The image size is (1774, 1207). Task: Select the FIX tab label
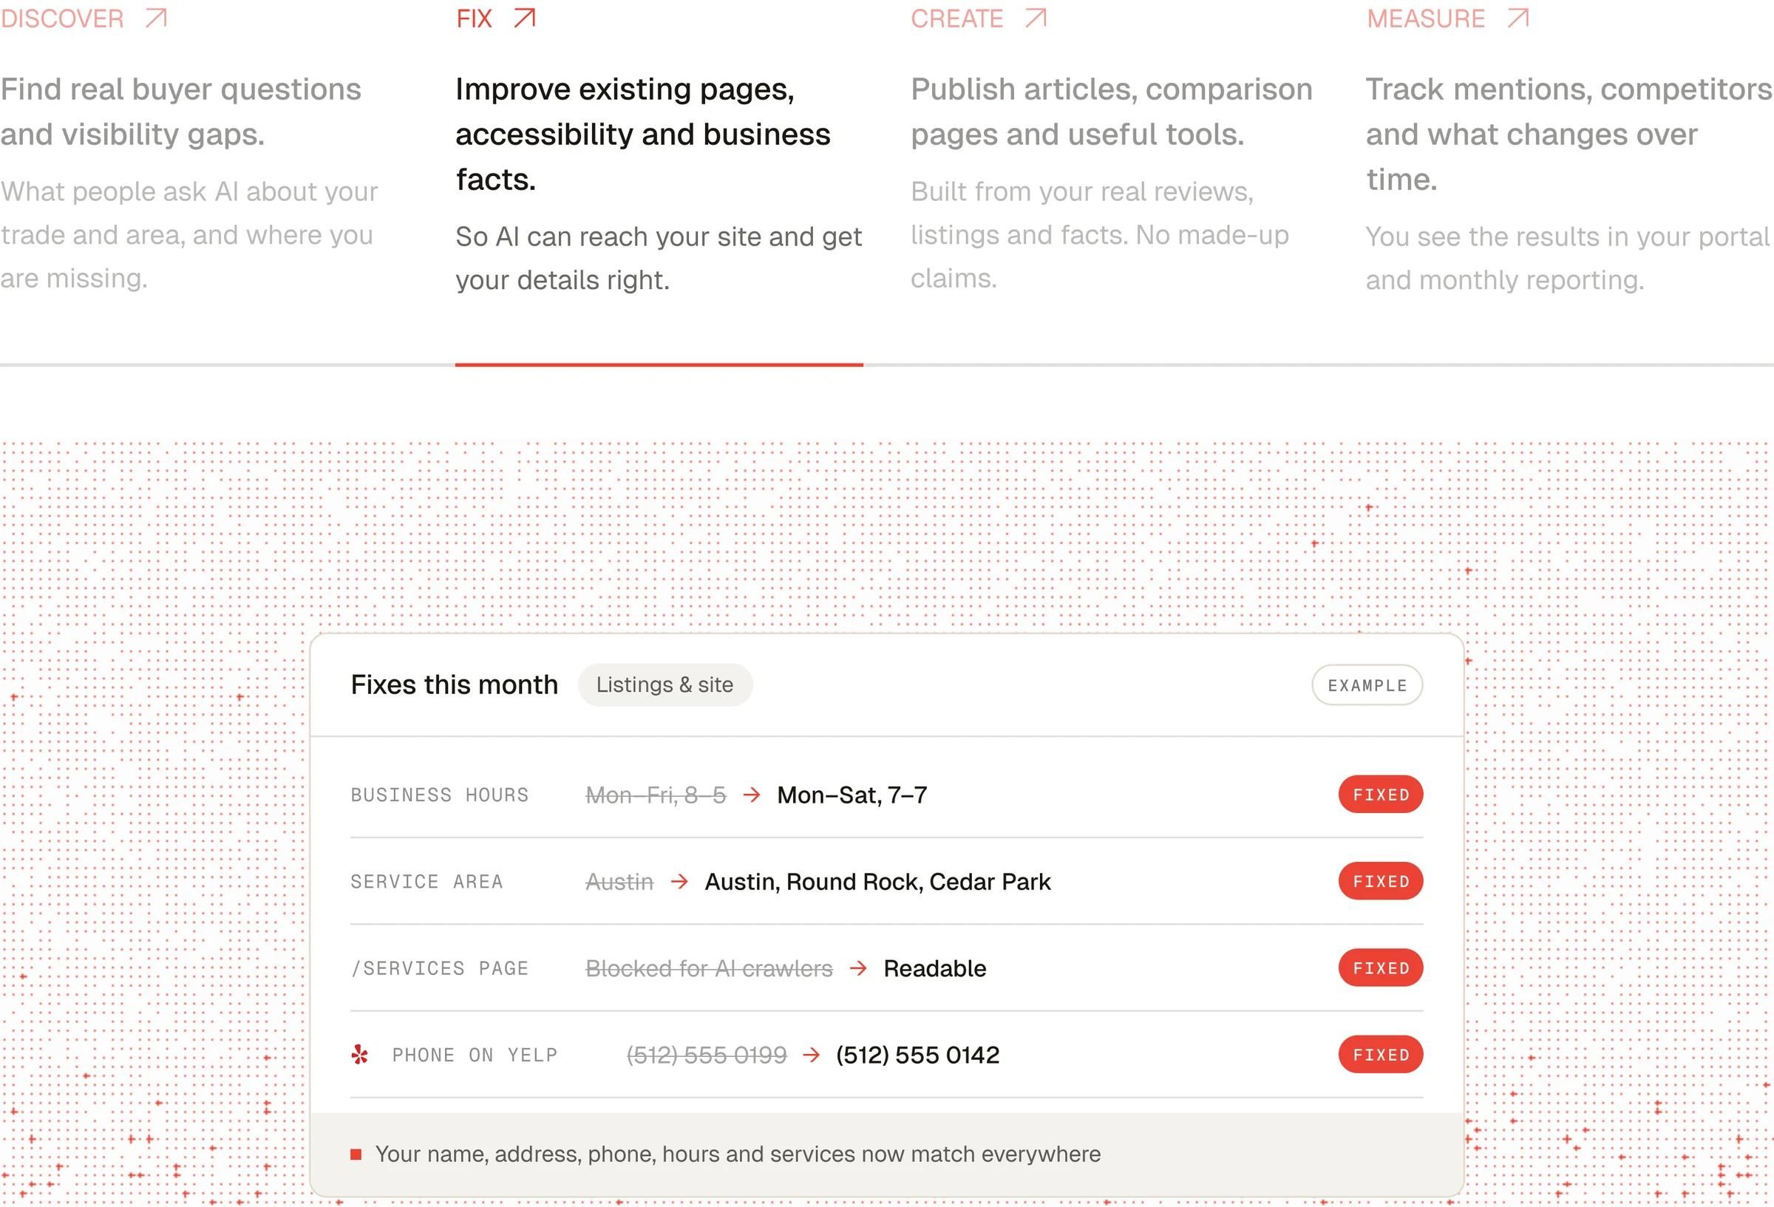pyautogui.click(x=474, y=18)
